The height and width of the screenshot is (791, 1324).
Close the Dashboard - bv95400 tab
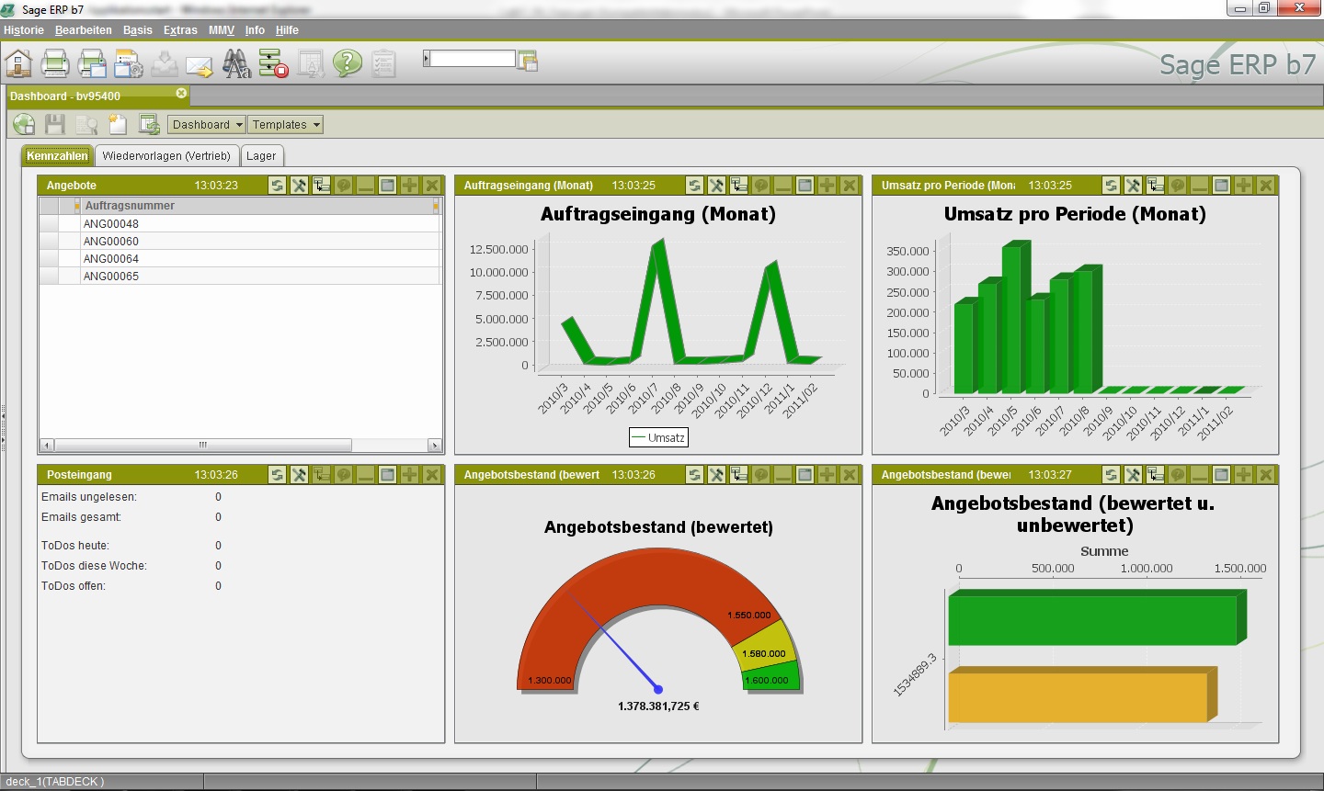pos(181,93)
